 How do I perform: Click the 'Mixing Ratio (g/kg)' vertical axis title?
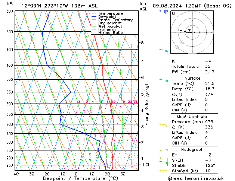(x=146, y=105)
